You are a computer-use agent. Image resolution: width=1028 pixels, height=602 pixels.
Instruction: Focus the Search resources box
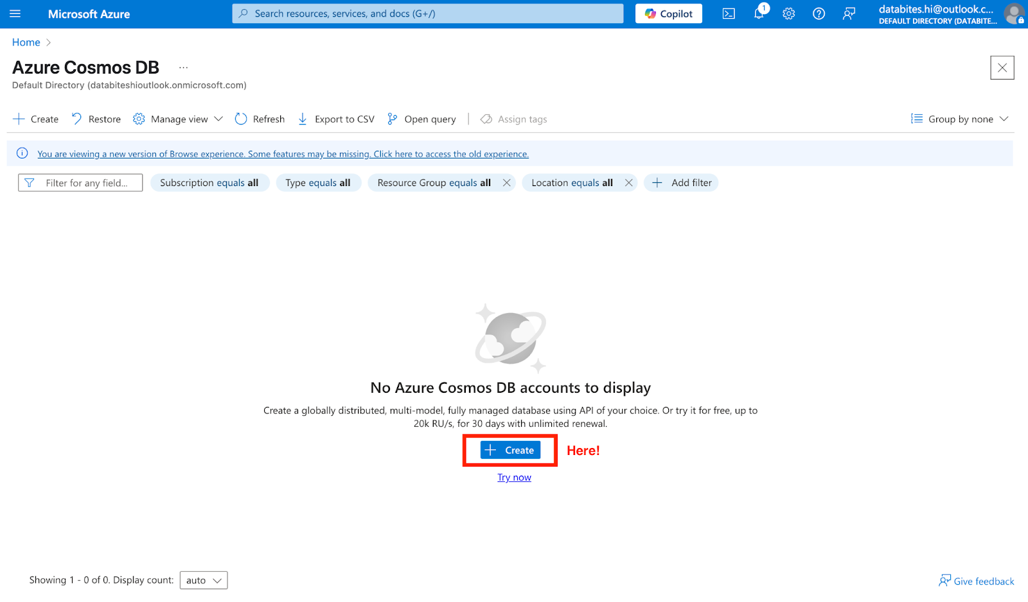tap(428, 13)
